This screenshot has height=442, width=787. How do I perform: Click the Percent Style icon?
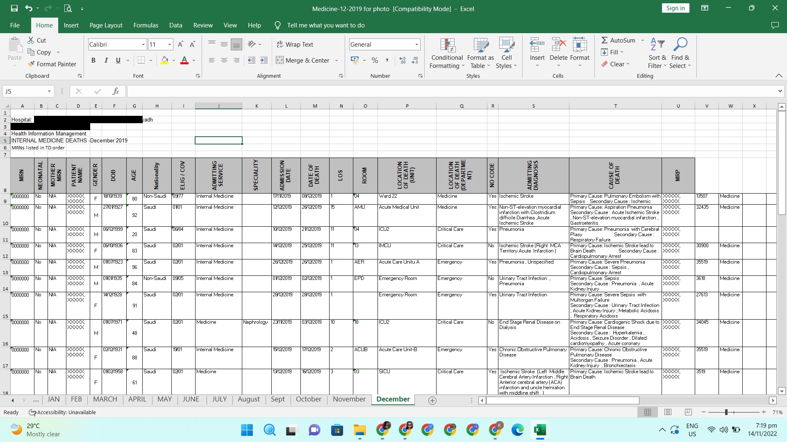(x=375, y=61)
